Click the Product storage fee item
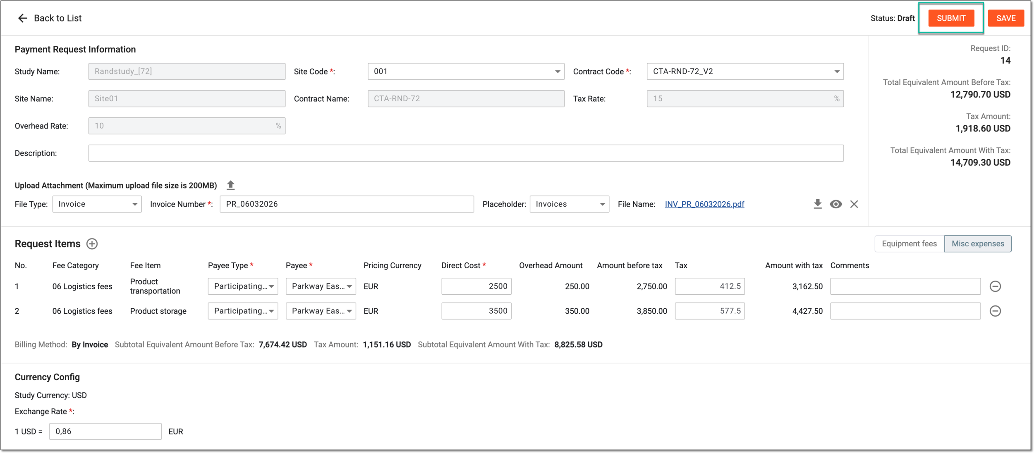This screenshot has width=1034, height=453. tap(158, 311)
